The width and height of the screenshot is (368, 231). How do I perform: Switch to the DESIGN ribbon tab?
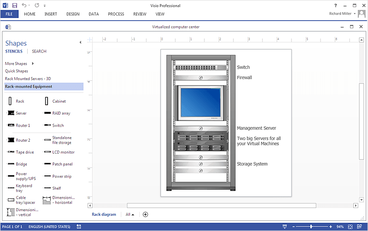[x=73, y=14]
